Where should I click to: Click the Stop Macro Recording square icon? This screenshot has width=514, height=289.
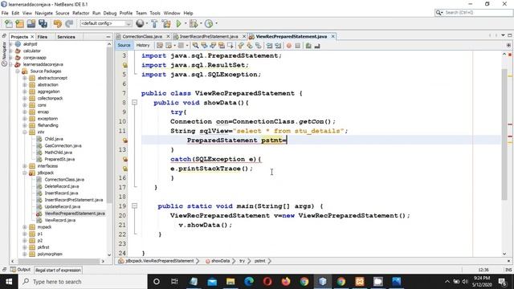298,46
